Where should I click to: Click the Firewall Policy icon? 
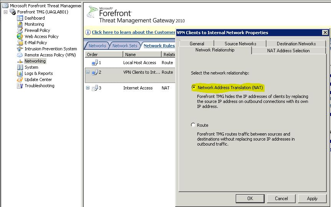pyautogui.click(x=20, y=30)
